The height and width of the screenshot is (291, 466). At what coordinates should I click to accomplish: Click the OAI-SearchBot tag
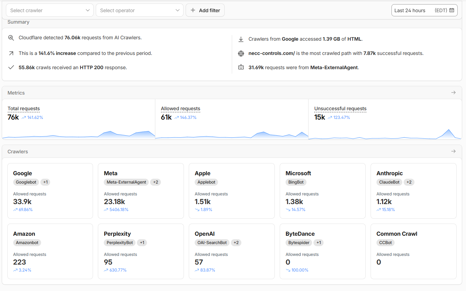pos(212,243)
